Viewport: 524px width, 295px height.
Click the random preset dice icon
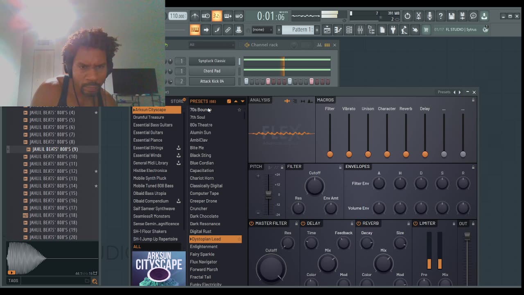pyautogui.click(x=229, y=101)
